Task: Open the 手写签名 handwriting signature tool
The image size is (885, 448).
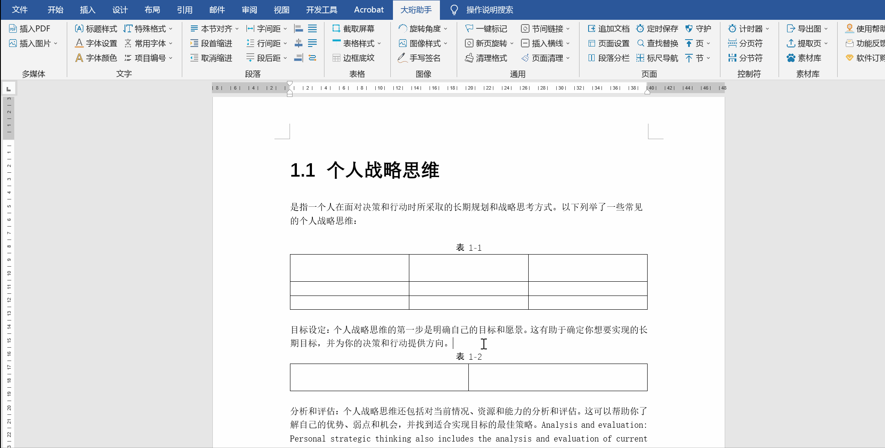Action: 419,58
